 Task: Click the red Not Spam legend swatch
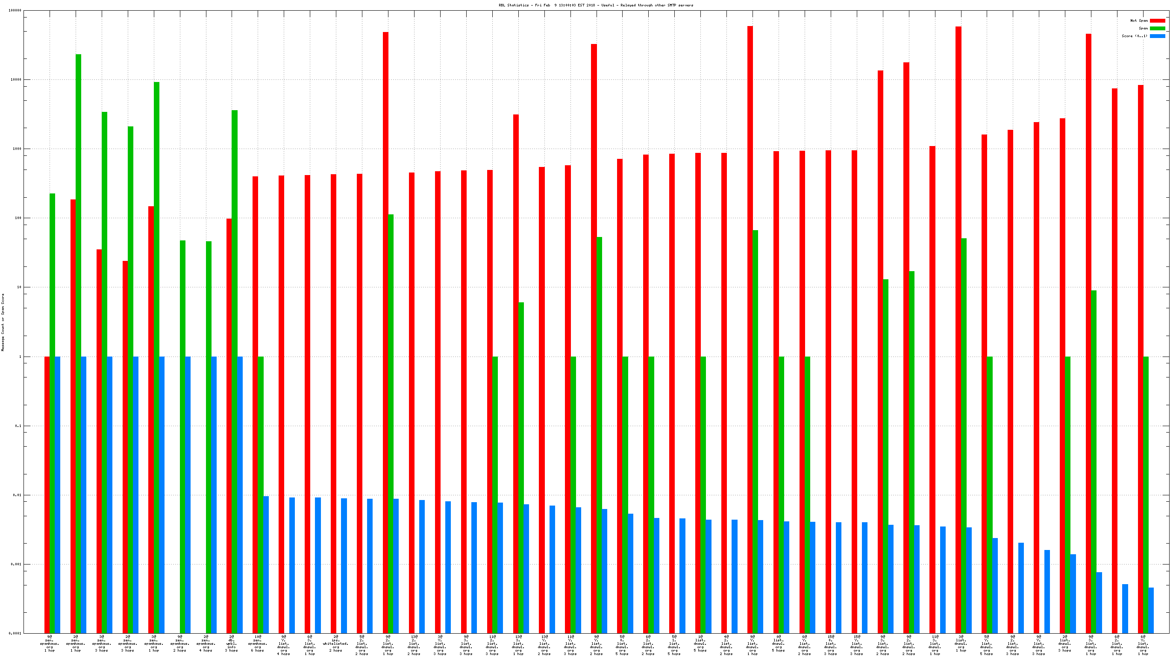(1157, 20)
